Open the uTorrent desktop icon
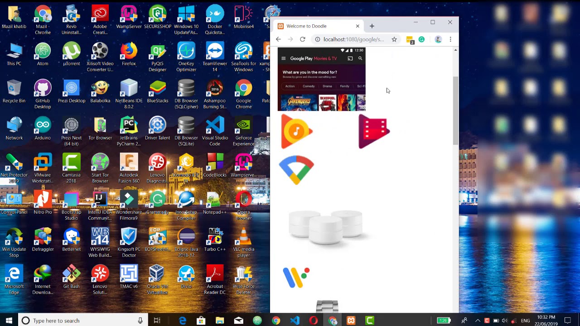This screenshot has width=580, height=326. (71, 54)
